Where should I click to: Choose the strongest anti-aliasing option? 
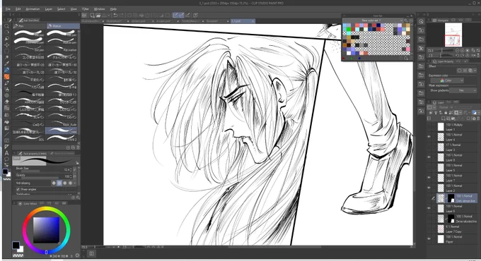[x=70, y=183]
